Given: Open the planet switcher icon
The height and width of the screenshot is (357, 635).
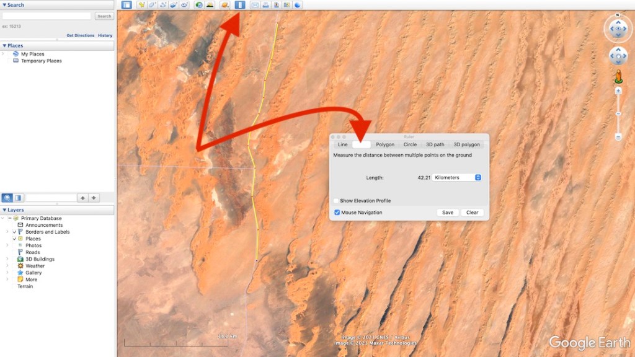Looking at the screenshot, I should point(225,5).
